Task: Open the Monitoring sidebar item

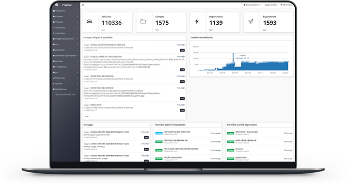Action: click(65, 78)
